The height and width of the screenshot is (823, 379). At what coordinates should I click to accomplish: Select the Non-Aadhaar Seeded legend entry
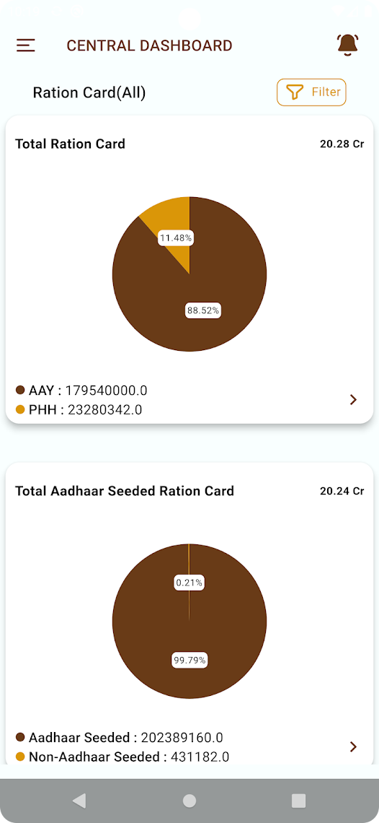(122, 757)
